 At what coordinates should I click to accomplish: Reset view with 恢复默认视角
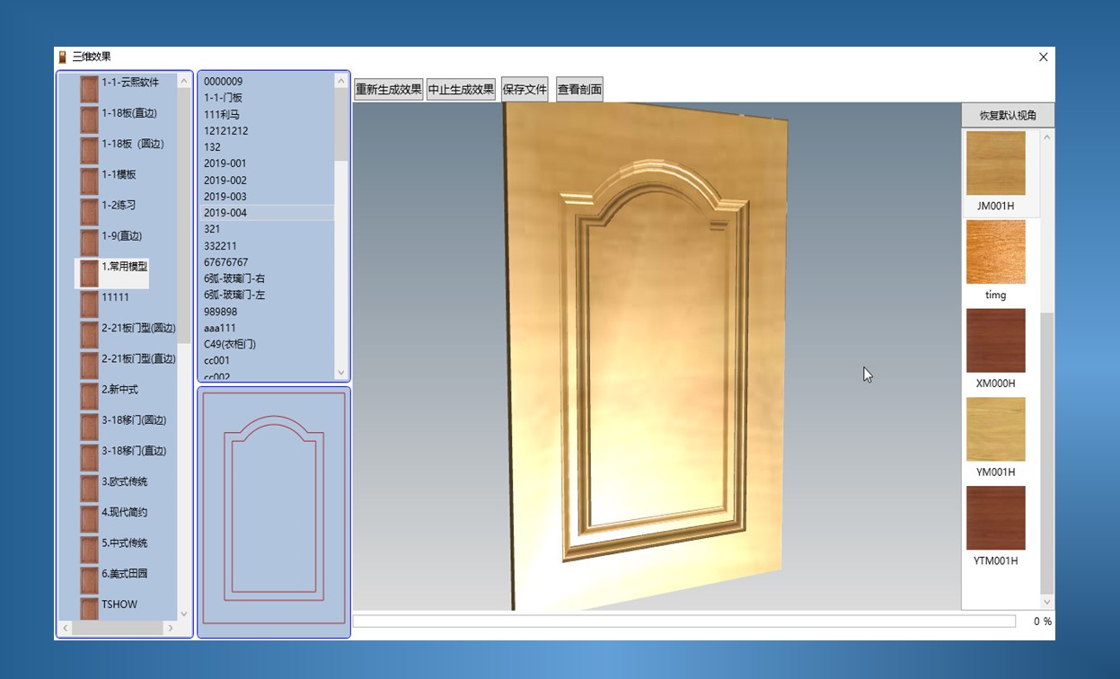click(1008, 116)
